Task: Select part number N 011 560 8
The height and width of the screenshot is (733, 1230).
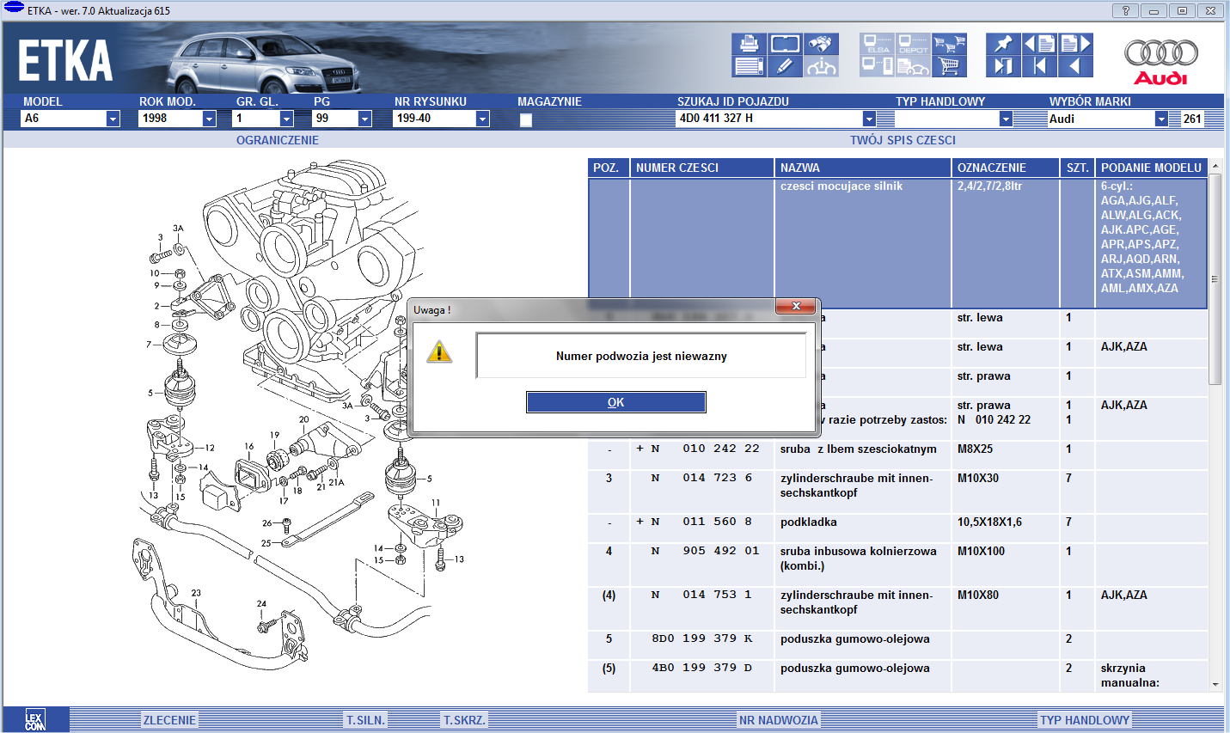Action: point(695,522)
